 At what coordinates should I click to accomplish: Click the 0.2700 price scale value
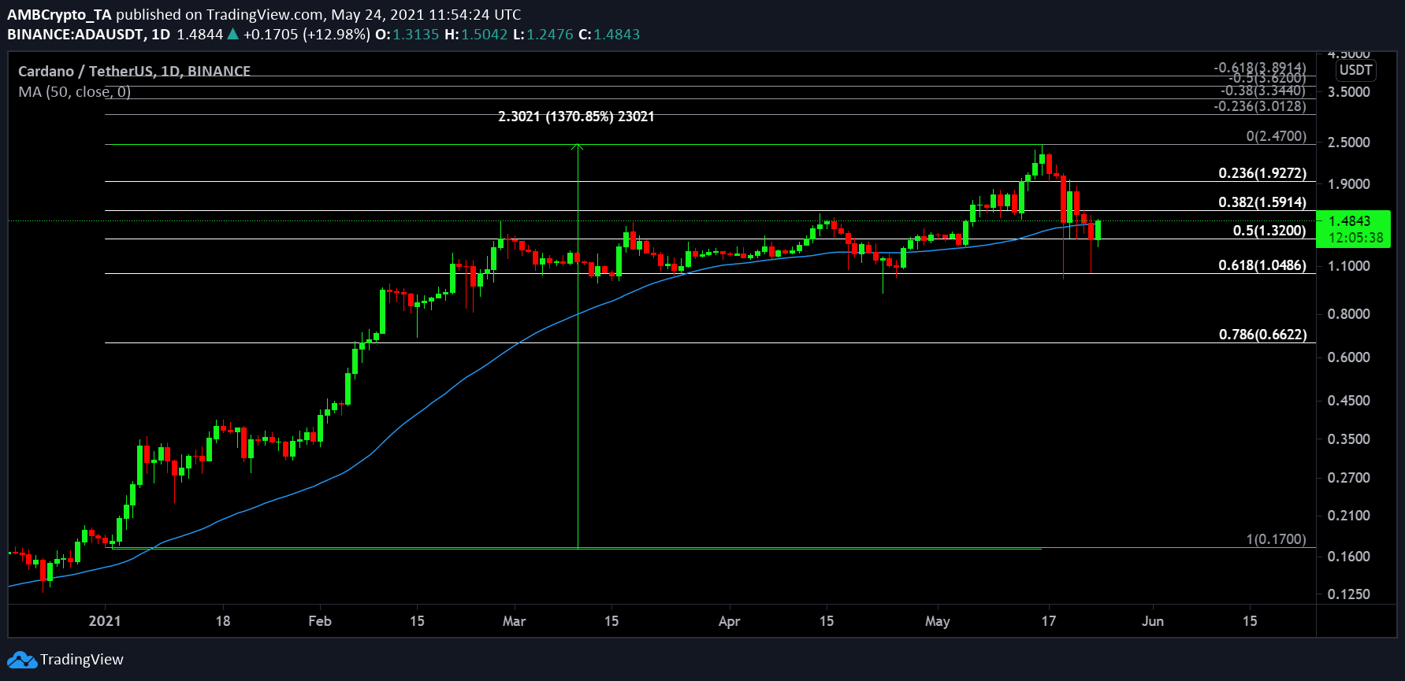tap(1349, 478)
